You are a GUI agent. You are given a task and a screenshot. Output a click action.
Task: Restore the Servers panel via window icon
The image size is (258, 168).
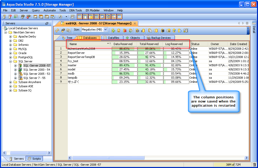tap(47, 23)
